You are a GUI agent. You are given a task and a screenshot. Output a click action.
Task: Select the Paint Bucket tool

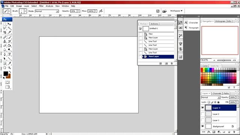pos(9,45)
